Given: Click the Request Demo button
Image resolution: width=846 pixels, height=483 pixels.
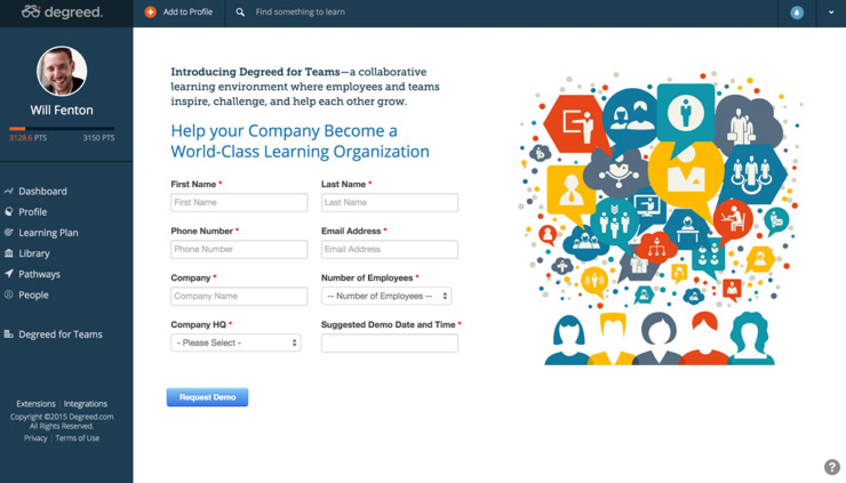Looking at the screenshot, I should 207,397.
